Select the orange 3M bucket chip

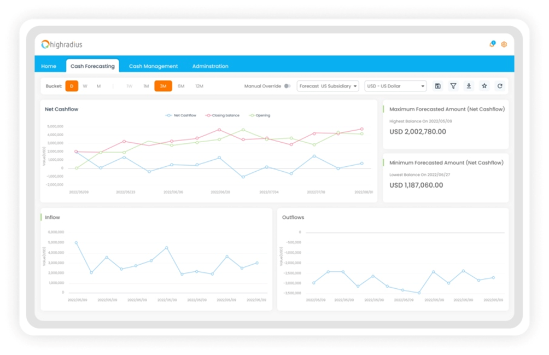(x=163, y=86)
